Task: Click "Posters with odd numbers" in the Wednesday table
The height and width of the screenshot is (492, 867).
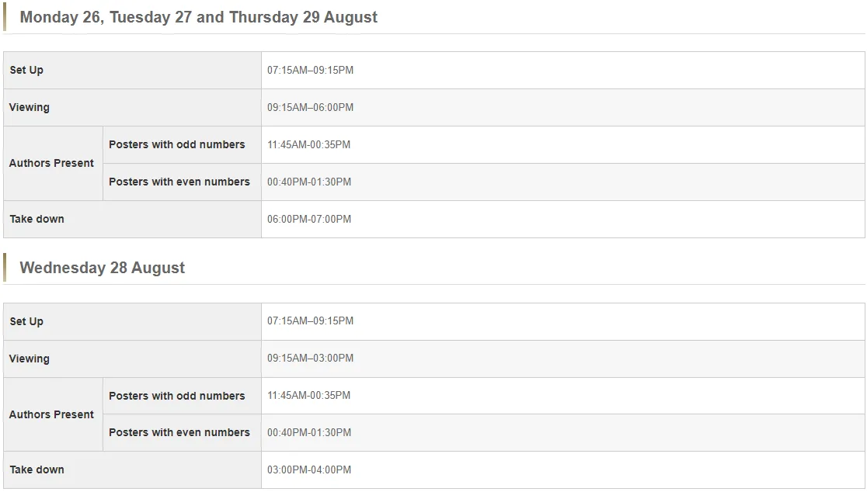Action: [x=176, y=396]
